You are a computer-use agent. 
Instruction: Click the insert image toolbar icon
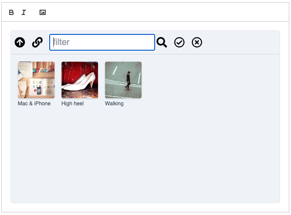tap(43, 12)
